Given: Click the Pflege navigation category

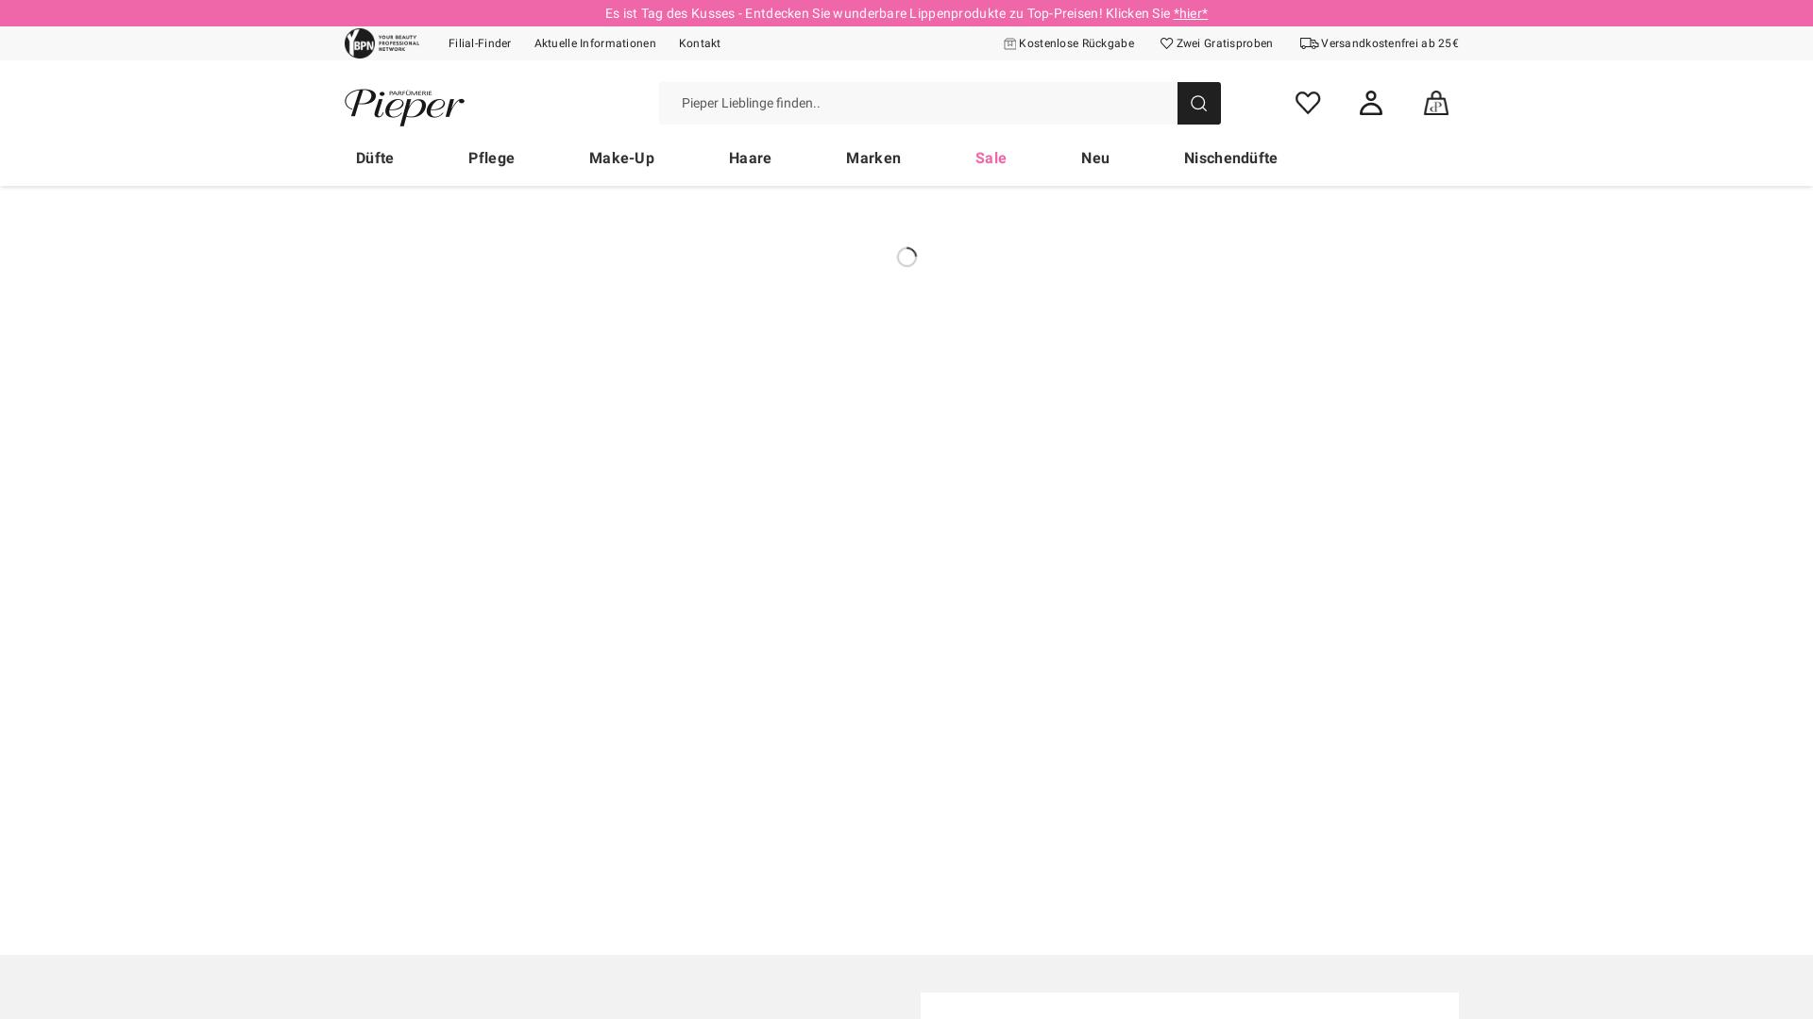Looking at the screenshot, I should [x=491, y=158].
